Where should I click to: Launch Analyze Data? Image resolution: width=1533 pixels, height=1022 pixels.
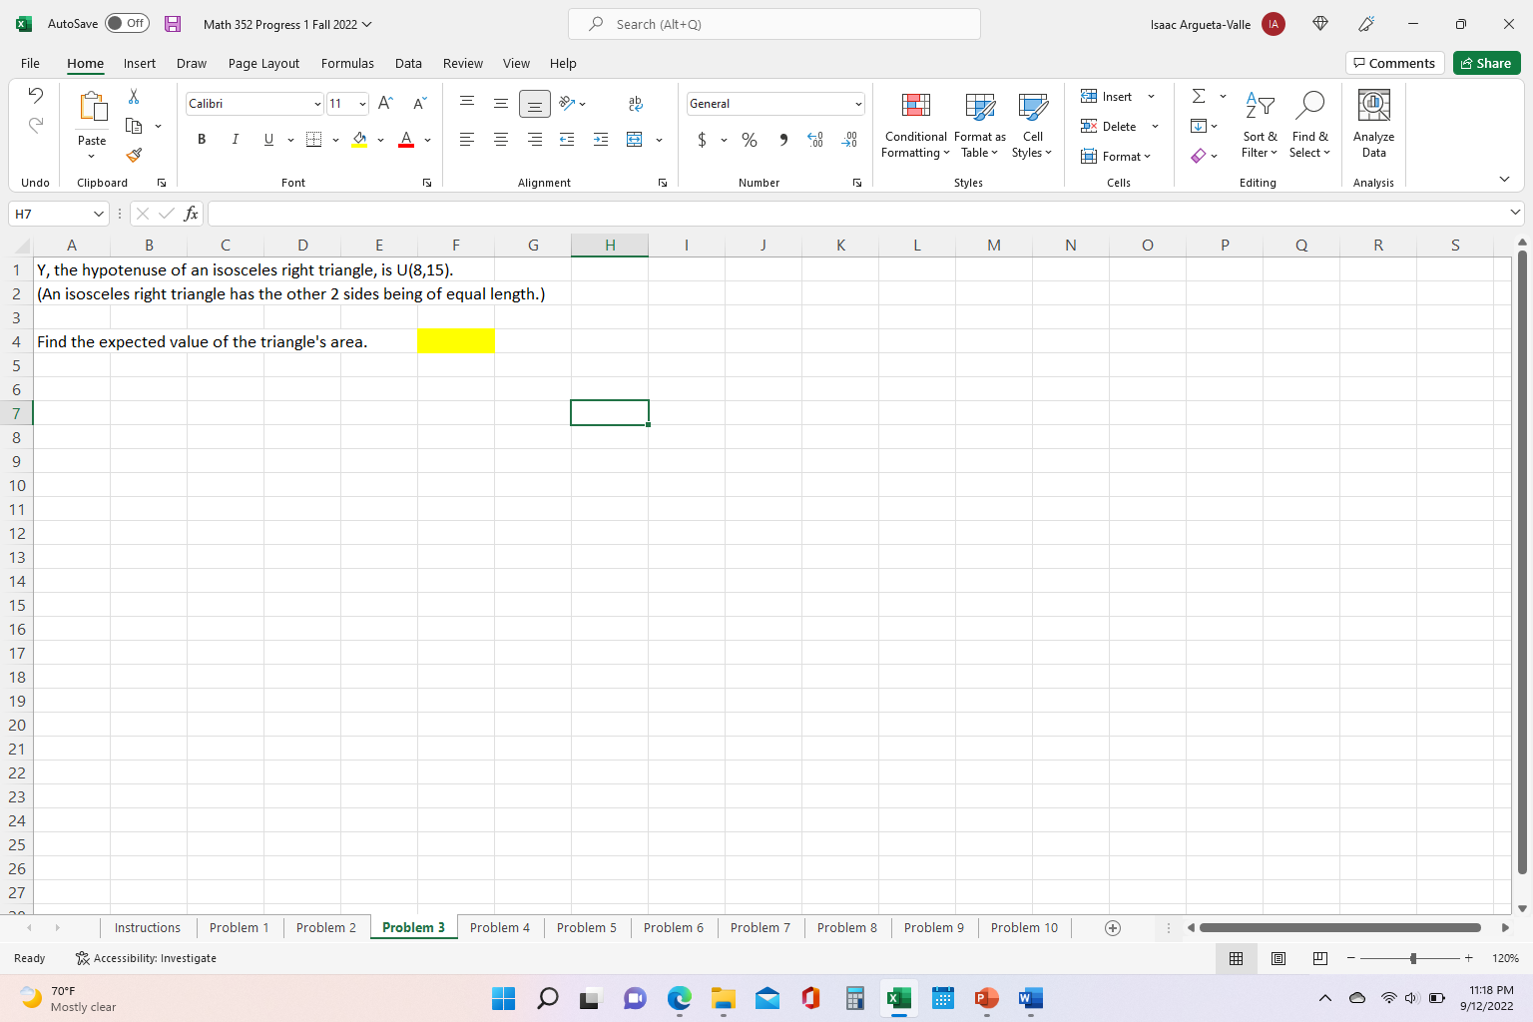(x=1373, y=120)
